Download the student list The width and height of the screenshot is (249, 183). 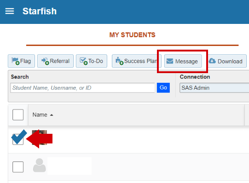(x=227, y=61)
